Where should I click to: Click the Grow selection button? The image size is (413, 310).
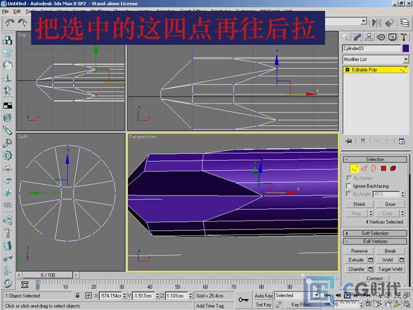pyautogui.click(x=391, y=204)
